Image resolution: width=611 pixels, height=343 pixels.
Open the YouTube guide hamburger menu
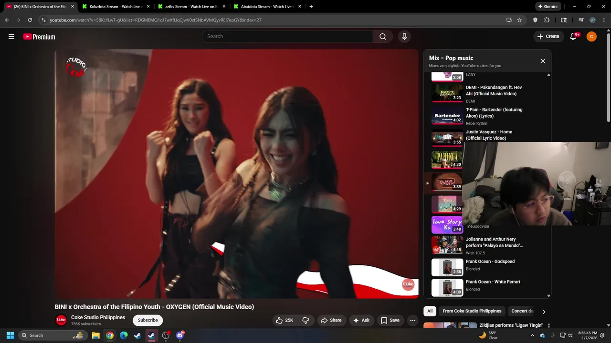[x=11, y=37]
